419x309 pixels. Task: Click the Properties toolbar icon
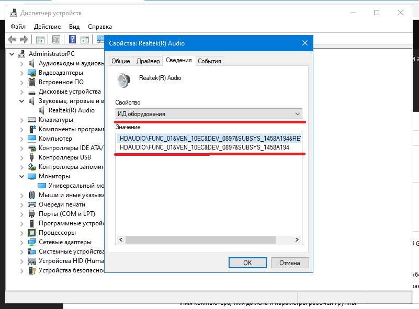click(56, 40)
